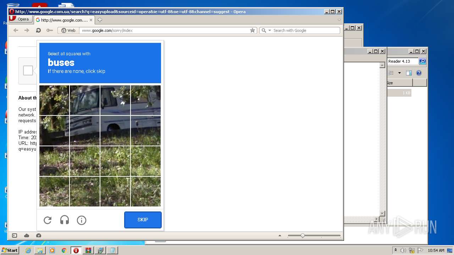Open a new tab with the plus button
This screenshot has width=454, height=255.
[100, 20]
